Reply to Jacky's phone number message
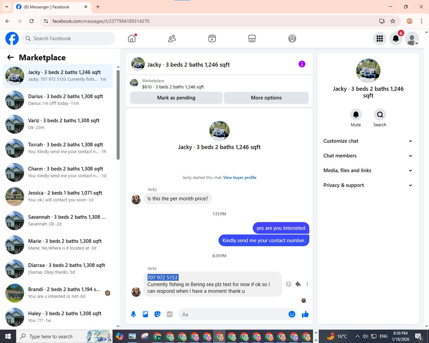The width and height of the screenshot is (429, 343). tap(298, 284)
